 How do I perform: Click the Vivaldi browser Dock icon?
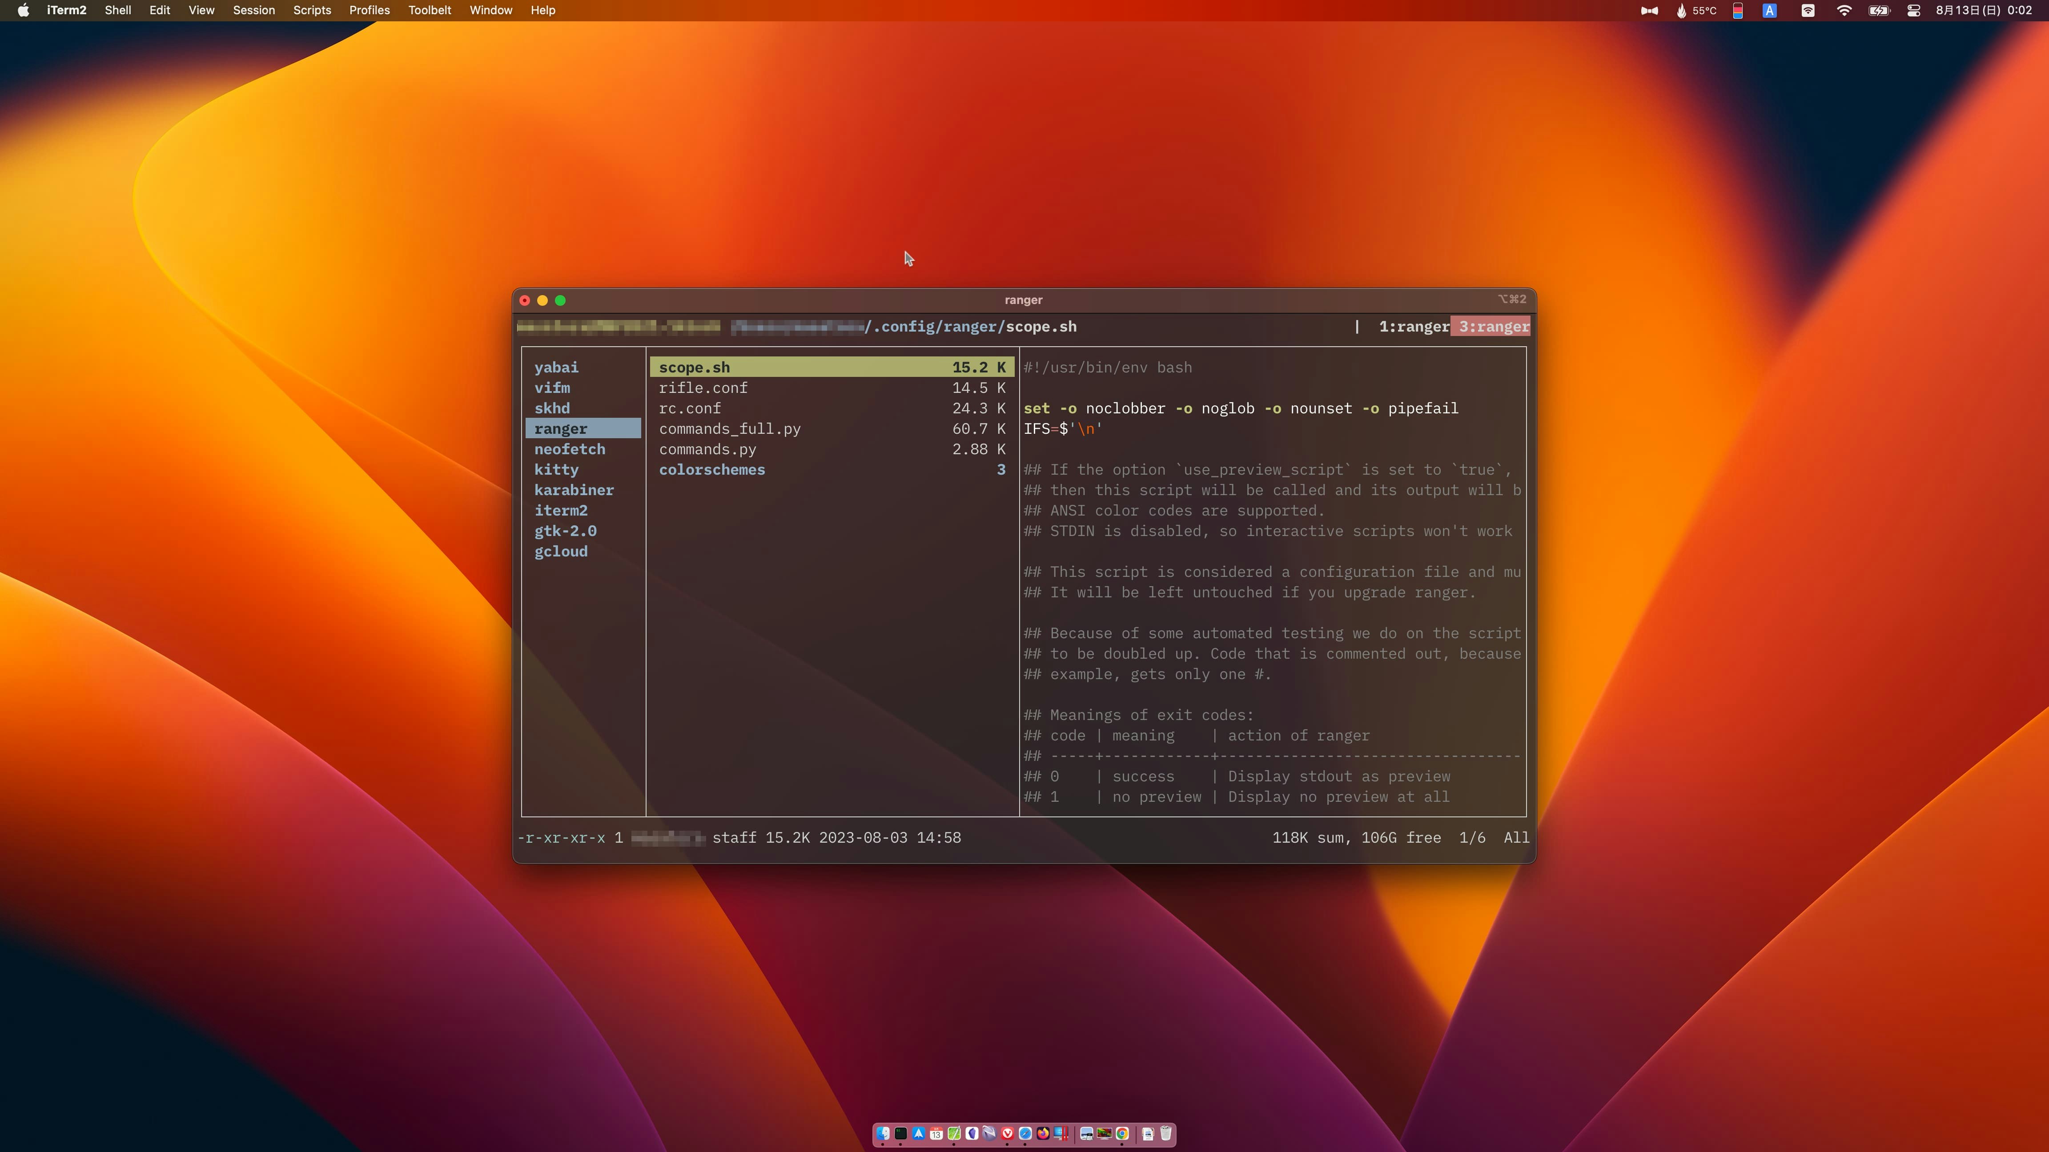point(1008,1134)
